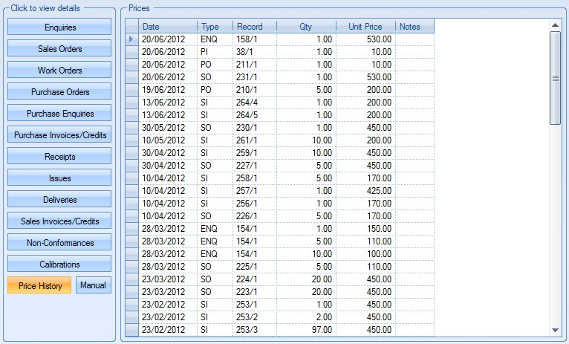Click the Purchase Enquiries button
Screen dimensions: 569x344
pyautogui.click(x=59, y=114)
